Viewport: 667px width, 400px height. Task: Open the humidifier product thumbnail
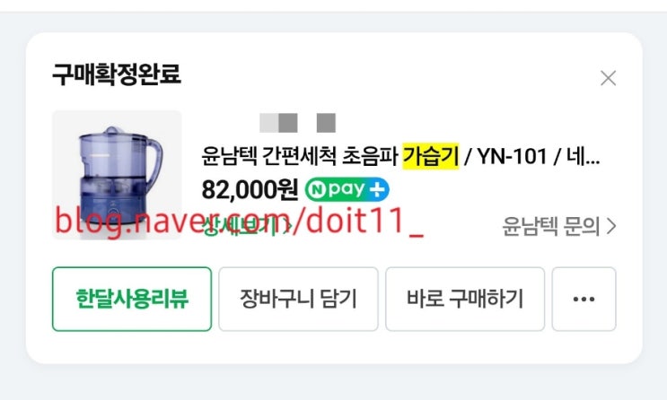pyautogui.click(x=117, y=175)
